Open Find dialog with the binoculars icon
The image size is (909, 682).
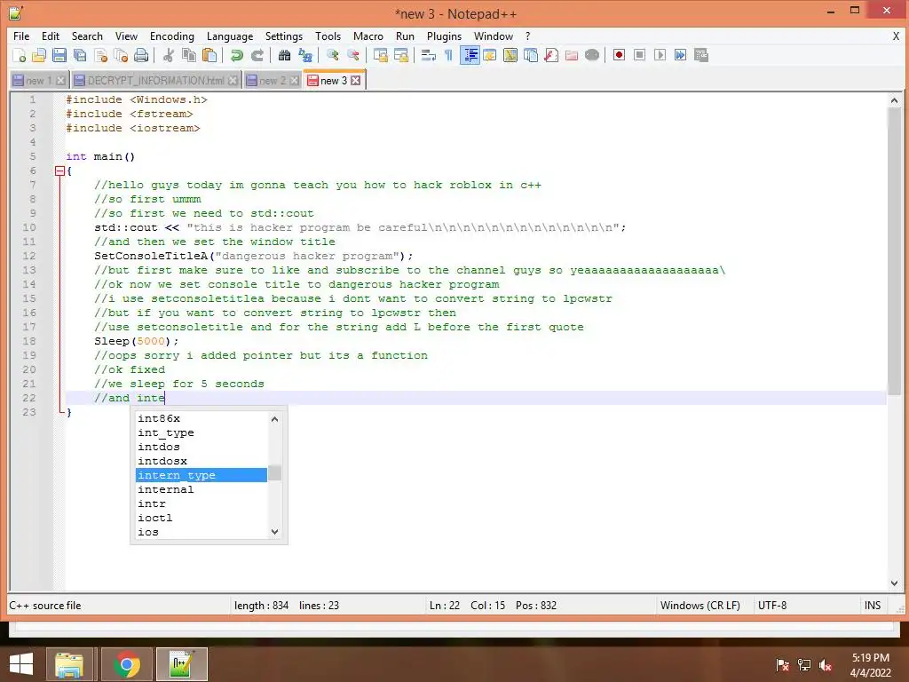click(x=284, y=55)
